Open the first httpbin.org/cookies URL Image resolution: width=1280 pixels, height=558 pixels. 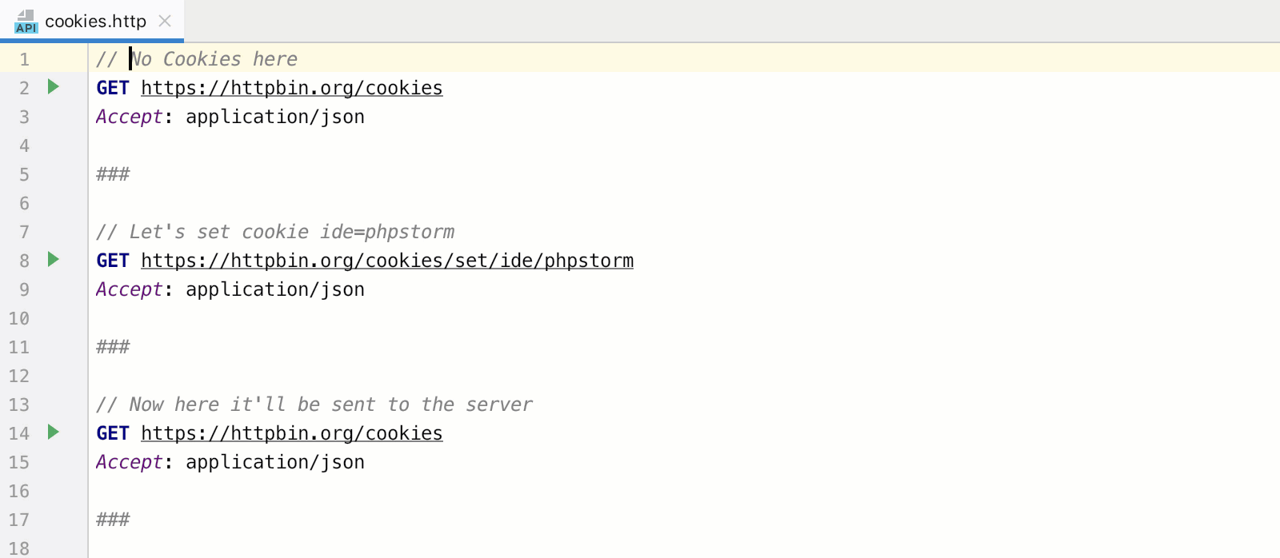[x=291, y=88]
